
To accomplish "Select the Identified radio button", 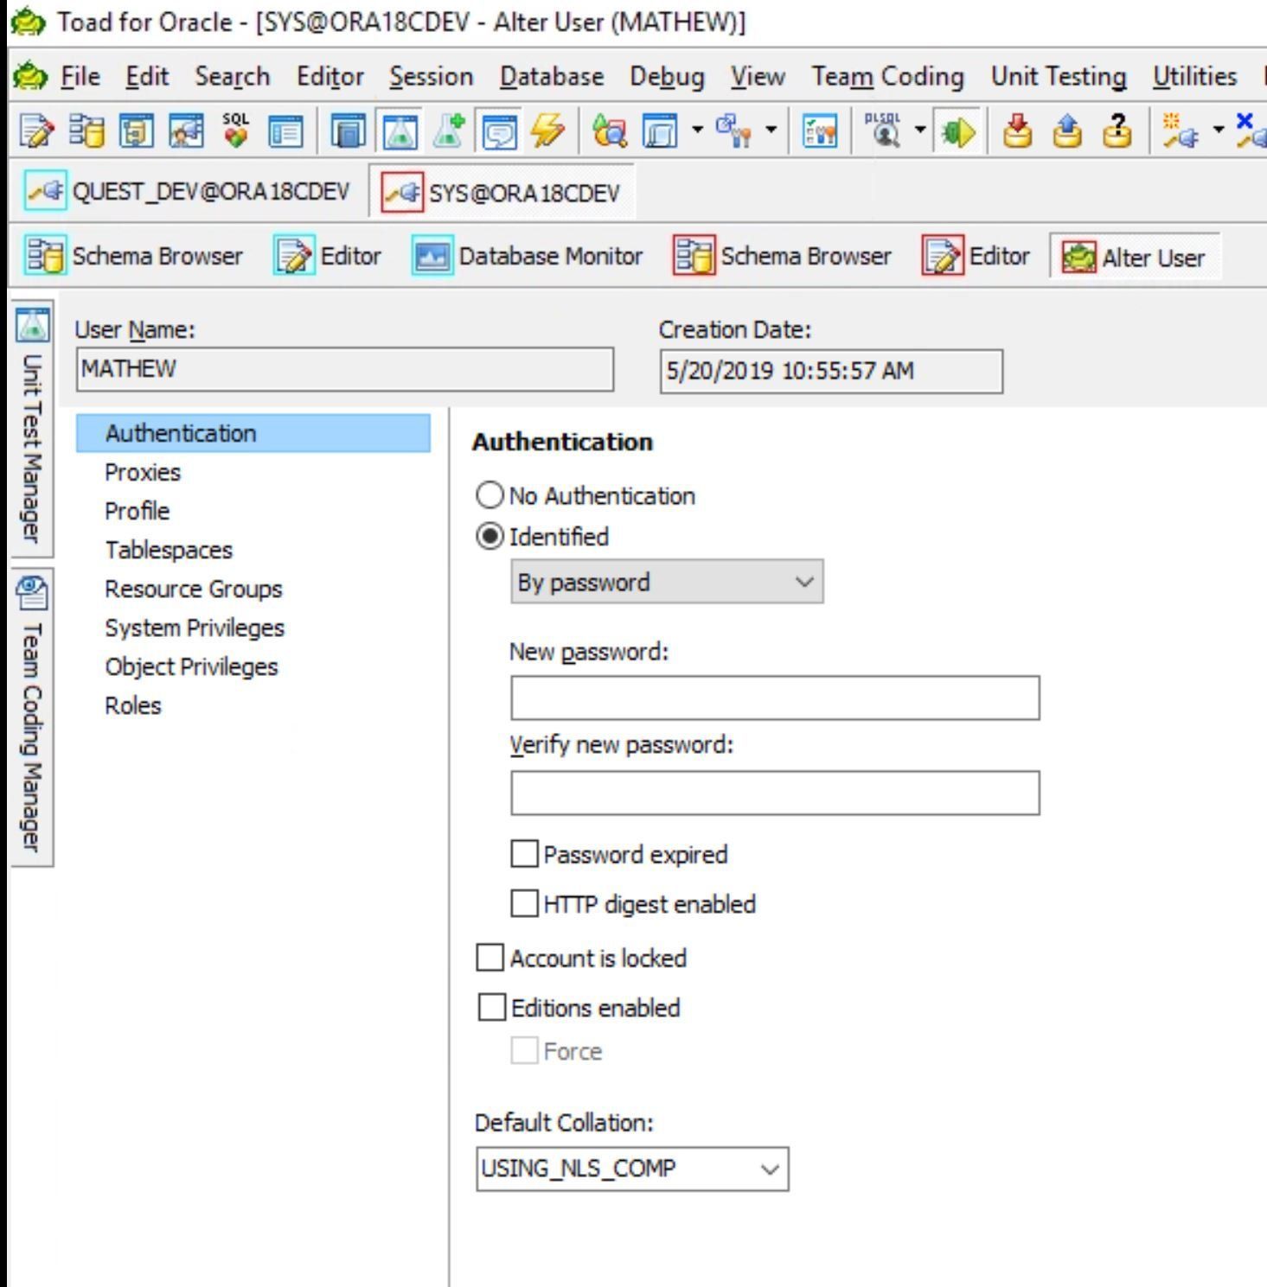I will tap(490, 537).
